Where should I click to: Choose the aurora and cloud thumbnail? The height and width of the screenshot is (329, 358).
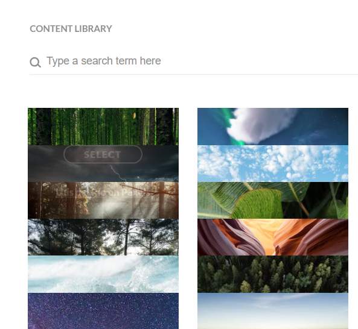pos(273,127)
